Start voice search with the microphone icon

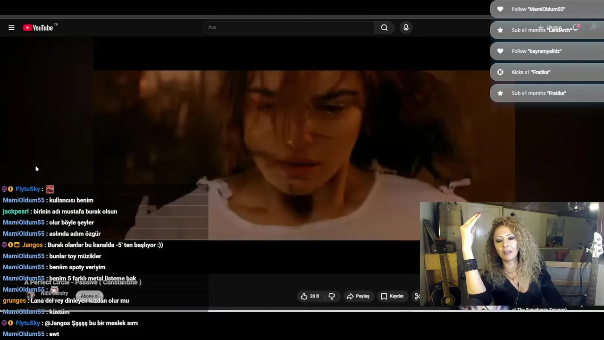click(406, 28)
